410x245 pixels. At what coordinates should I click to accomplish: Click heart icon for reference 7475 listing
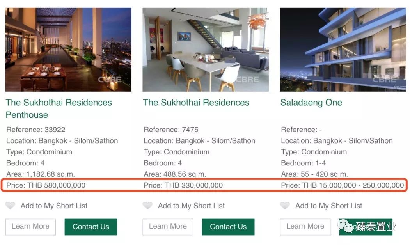coord(147,206)
